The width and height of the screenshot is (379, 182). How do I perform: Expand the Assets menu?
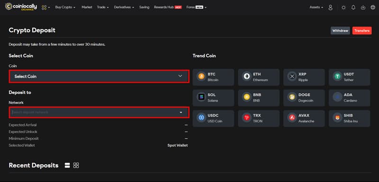pos(316,7)
